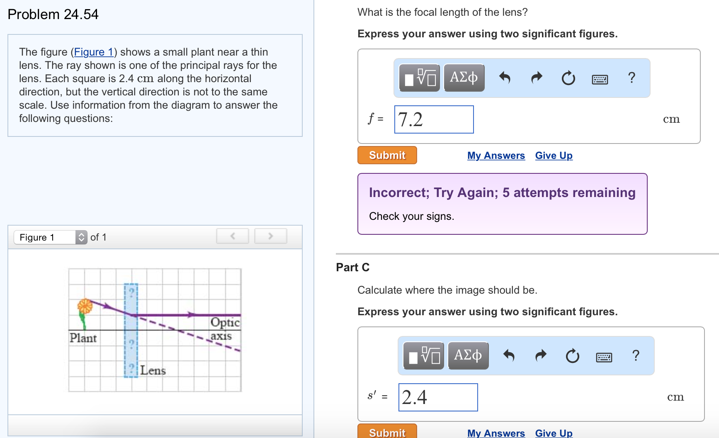Open Greek symbols palette for Part C
Image resolution: width=719 pixels, height=438 pixels.
[468, 355]
